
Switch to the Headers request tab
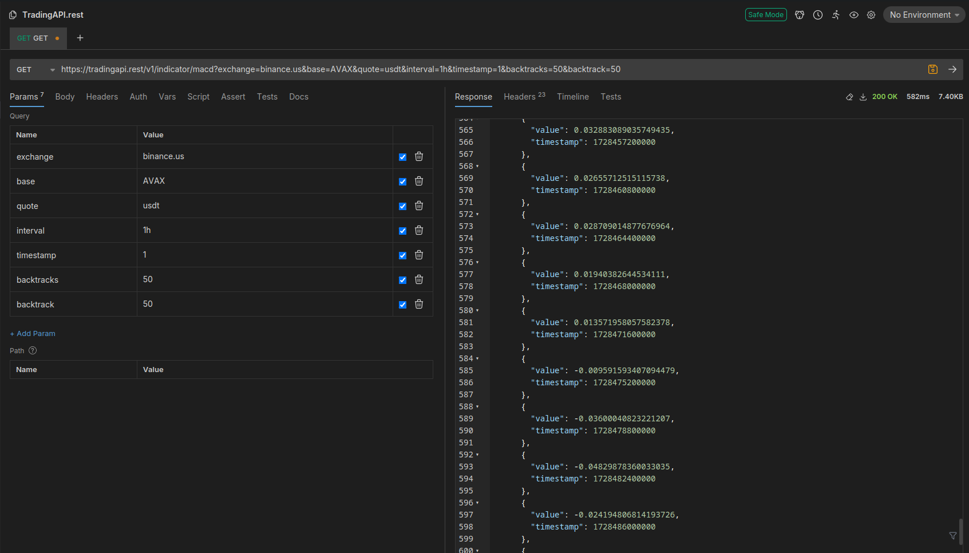tap(102, 97)
